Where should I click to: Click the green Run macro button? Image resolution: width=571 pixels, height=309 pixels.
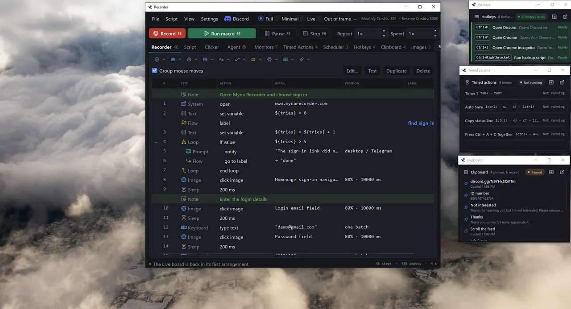[x=222, y=33]
